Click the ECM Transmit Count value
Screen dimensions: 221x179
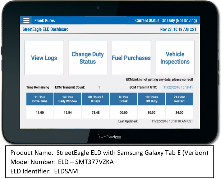(99, 87)
